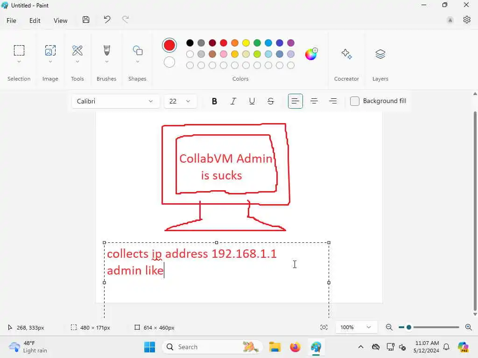Click the vertical canvas scrollbar
478x358 pixels.
pyautogui.click(x=475, y=211)
